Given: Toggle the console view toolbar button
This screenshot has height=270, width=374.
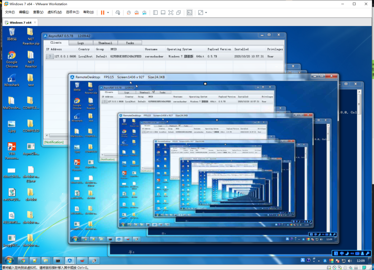Looking at the screenshot, I should click(189, 13).
